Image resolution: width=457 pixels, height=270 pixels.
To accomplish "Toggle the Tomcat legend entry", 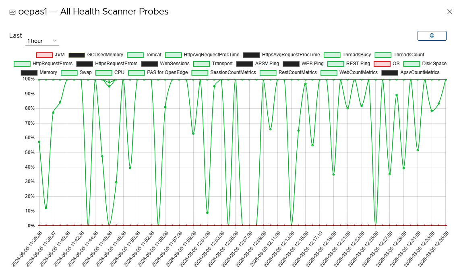I will pyautogui.click(x=144, y=55).
